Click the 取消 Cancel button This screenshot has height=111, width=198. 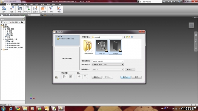coord(136,77)
